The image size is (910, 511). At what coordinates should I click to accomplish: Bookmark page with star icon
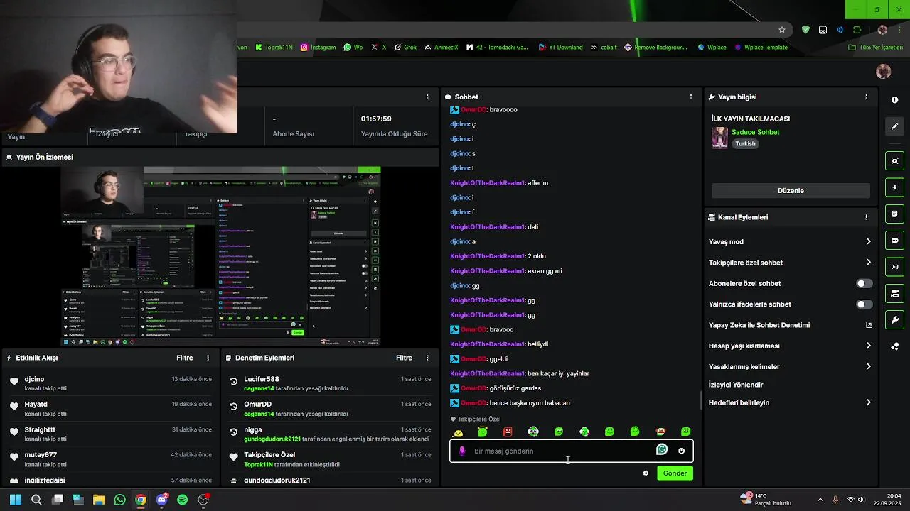(782, 30)
